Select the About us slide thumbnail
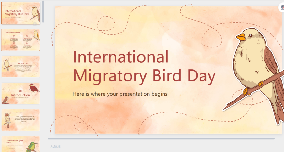Screen dimensions: 284x152 pos(21,67)
